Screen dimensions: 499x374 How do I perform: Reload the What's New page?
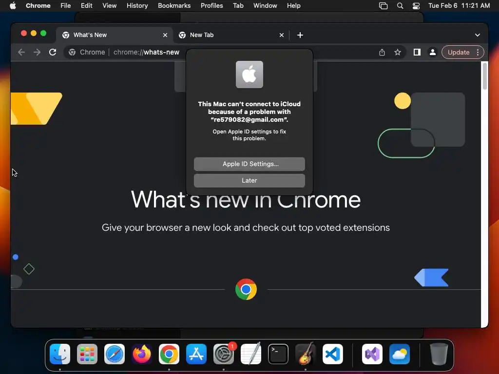tap(53, 52)
